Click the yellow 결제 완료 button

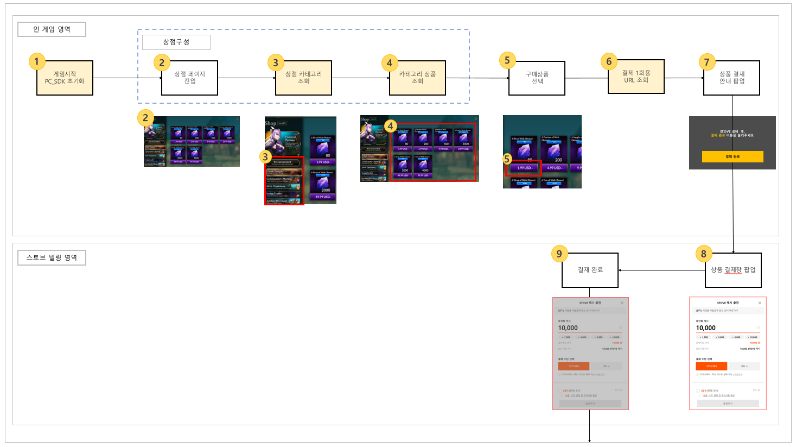[x=733, y=156]
